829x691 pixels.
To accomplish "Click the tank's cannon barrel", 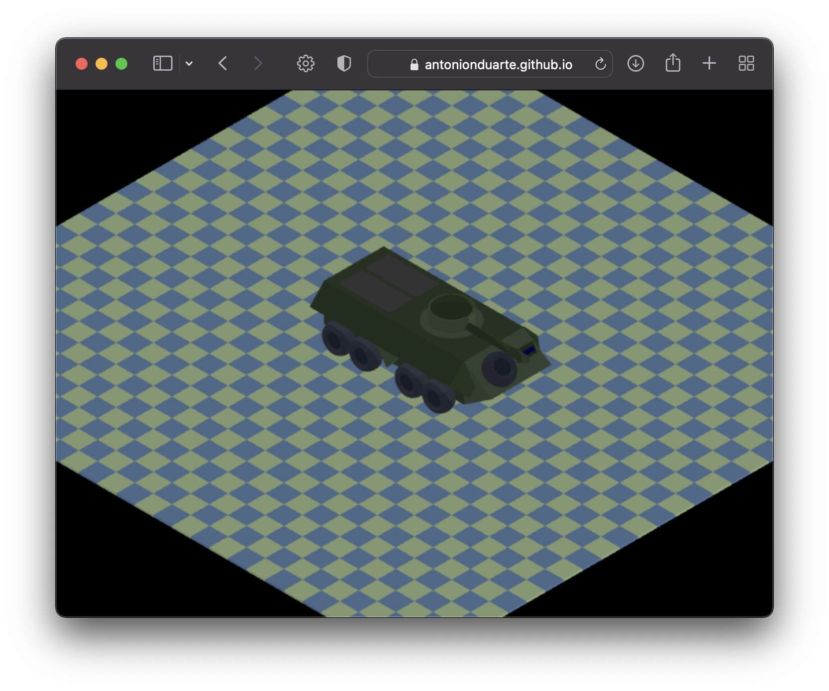I will (x=493, y=341).
